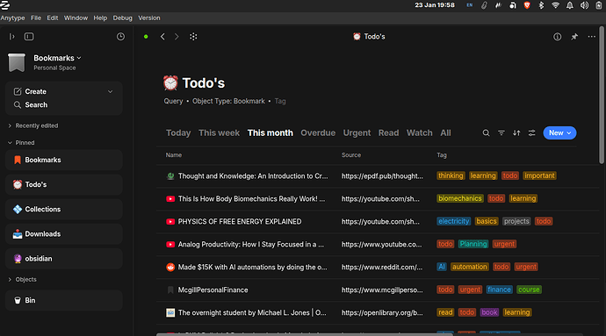Click the Create button in sidebar

click(35, 91)
